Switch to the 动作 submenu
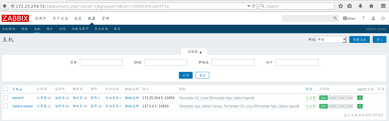 (62, 29)
